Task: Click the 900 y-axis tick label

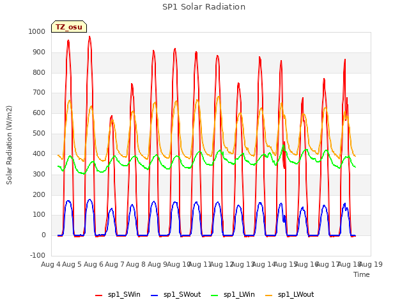Action: (x=39, y=52)
